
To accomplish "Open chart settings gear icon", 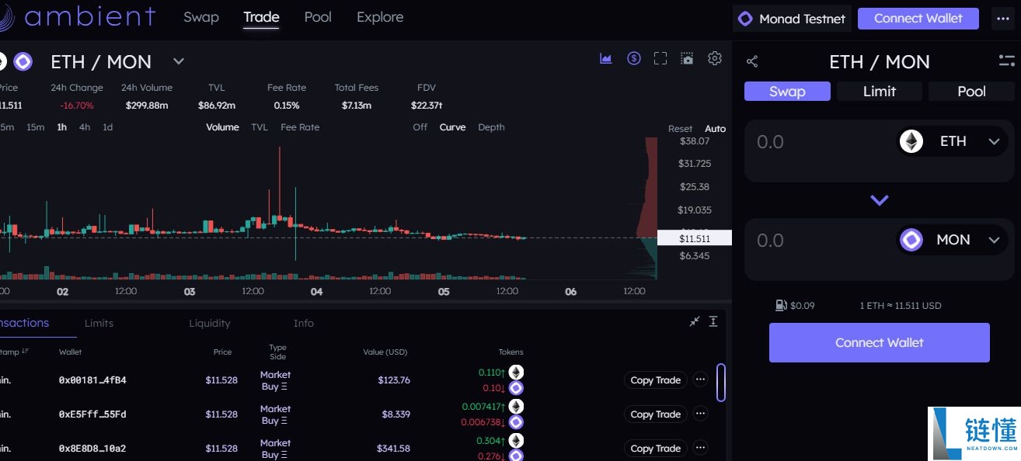I will [715, 58].
